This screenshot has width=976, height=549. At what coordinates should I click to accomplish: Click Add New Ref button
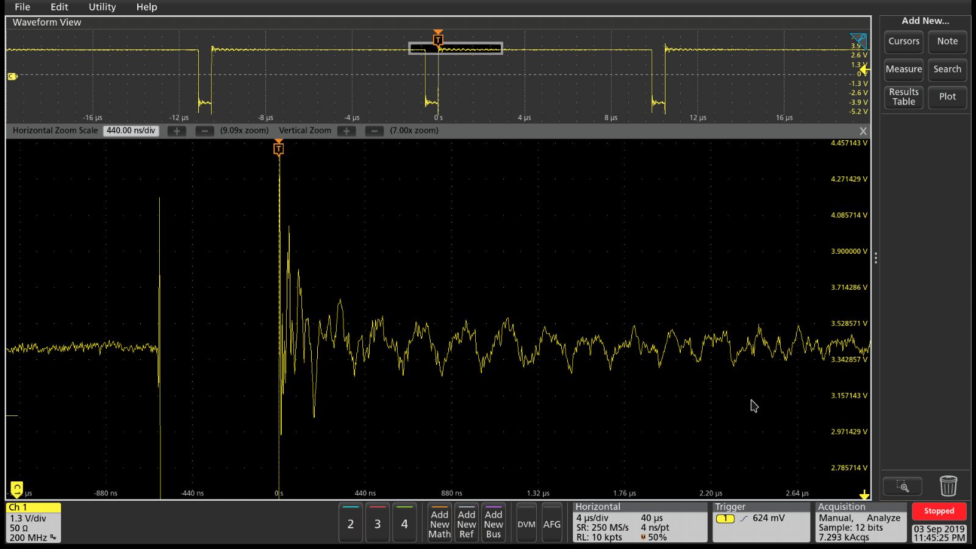click(x=466, y=523)
